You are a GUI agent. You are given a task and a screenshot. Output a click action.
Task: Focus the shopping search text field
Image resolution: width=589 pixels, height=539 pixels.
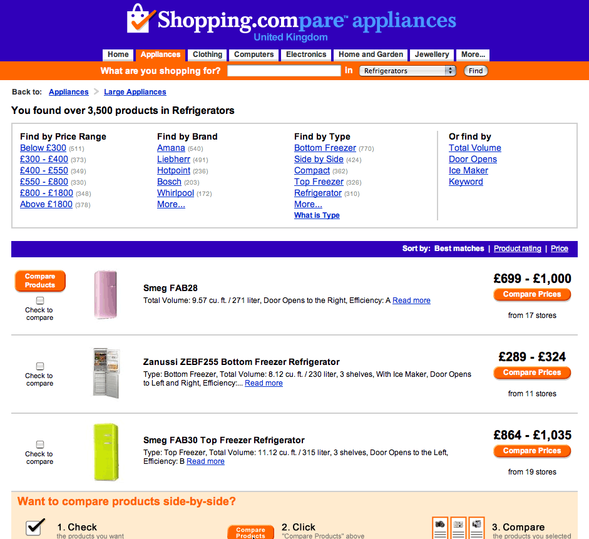pos(284,71)
